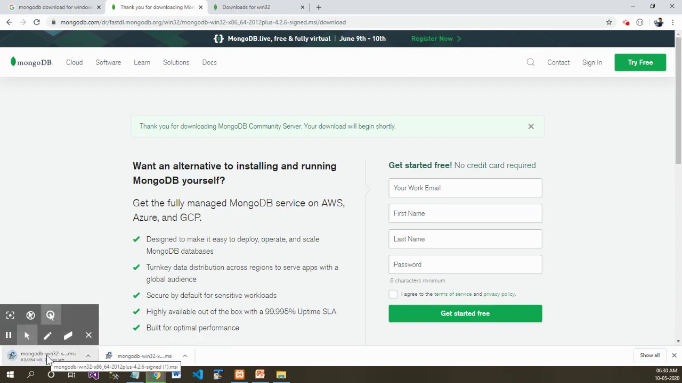Screen dimensions: 682x383
Task: Open the Windows Start menu
Action: (10, 375)
